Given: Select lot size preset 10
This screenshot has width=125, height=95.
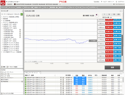Looking at the screenshot, I should tap(114, 14).
